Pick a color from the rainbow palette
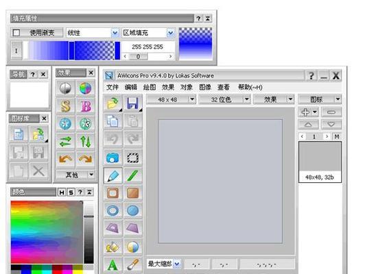 pos(47,232)
